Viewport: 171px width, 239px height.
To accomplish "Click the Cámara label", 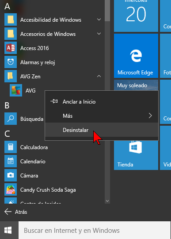I will point(29,176).
